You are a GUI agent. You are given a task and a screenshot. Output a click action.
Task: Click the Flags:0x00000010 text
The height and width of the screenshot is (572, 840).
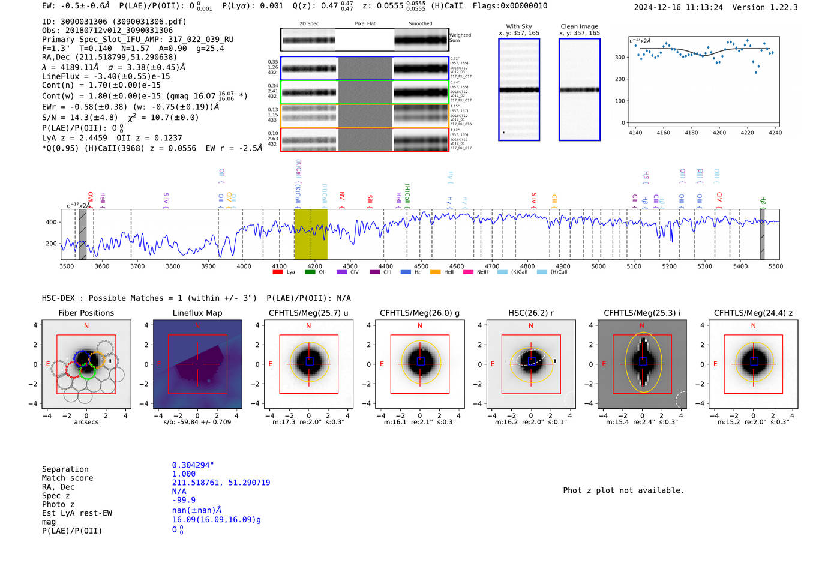[510, 5]
